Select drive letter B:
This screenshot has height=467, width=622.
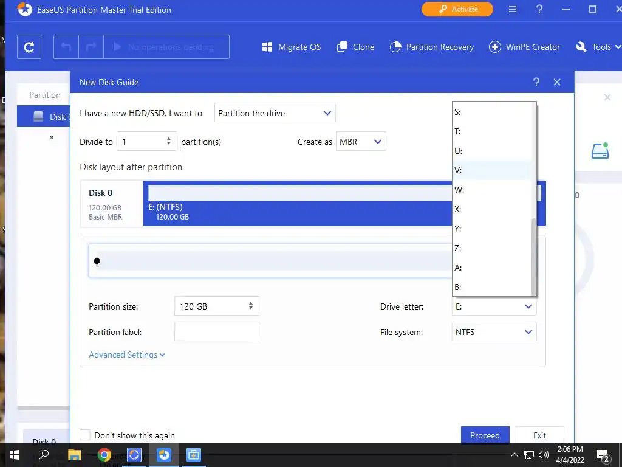point(492,287)
